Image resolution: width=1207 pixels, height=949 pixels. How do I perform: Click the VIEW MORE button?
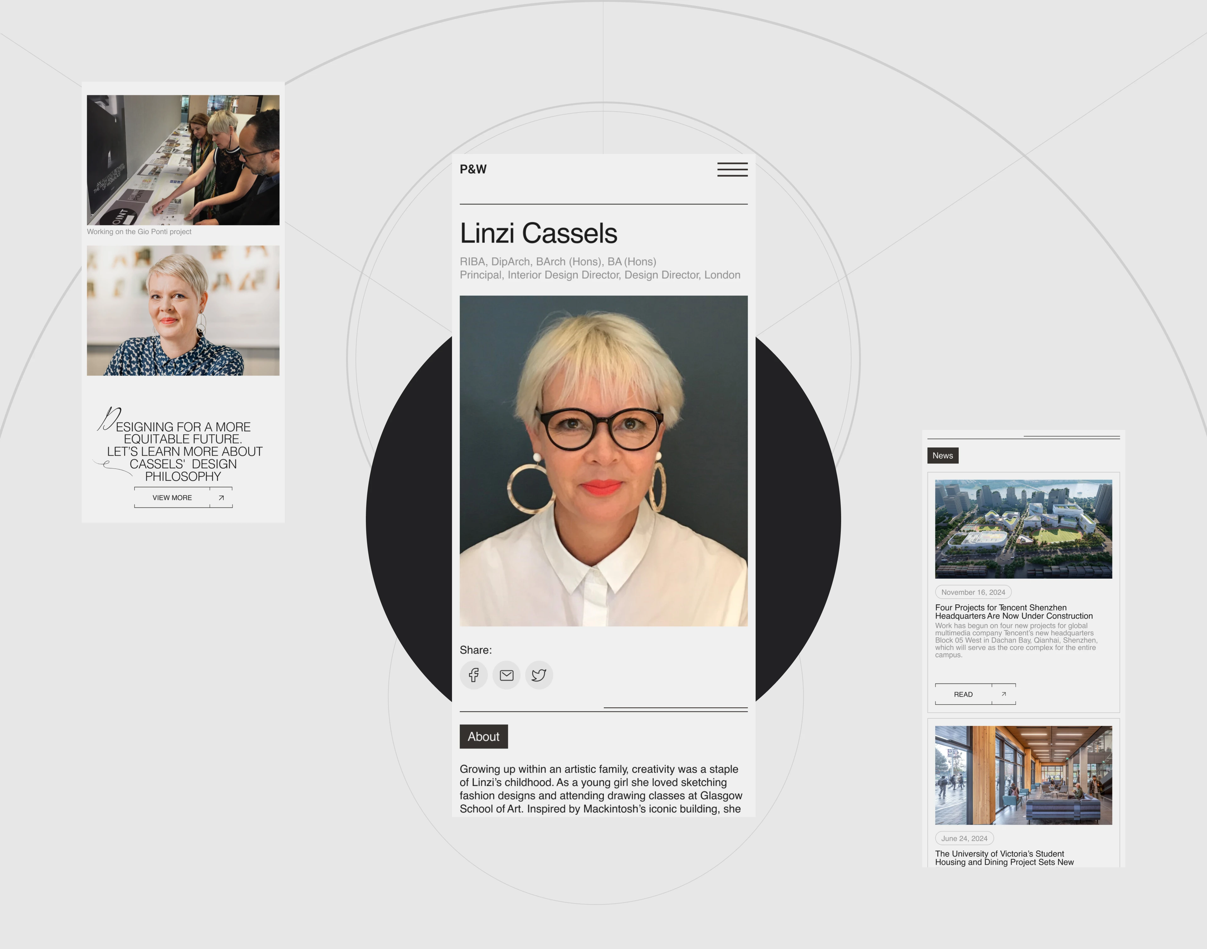pos(172,498)
